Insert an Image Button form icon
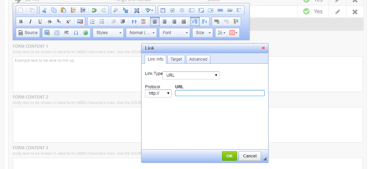Viewport: 368px width, 169px height. (230, 10)
